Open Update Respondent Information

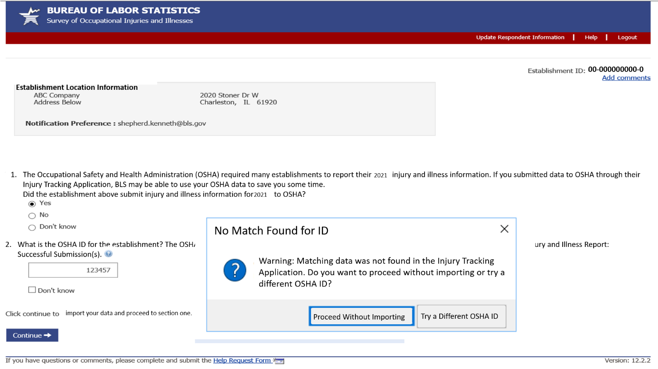[x=520, y=37]
